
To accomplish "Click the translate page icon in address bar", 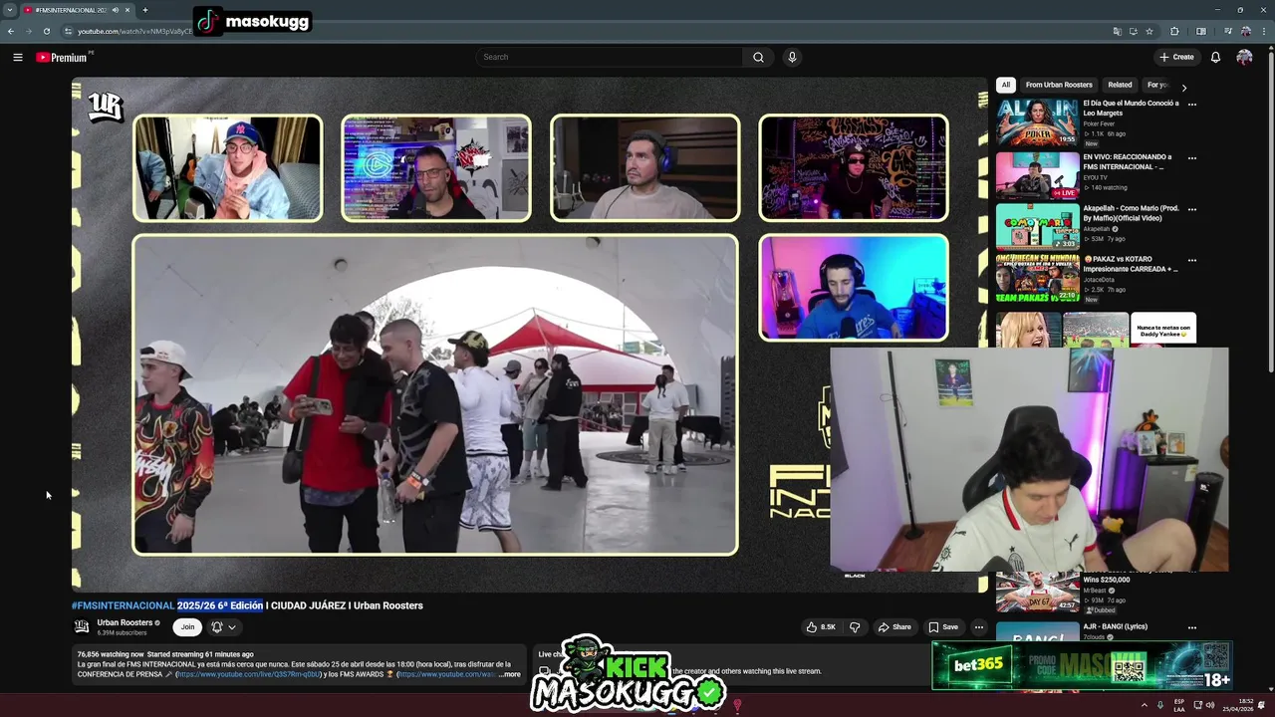I will point(1117,31).
